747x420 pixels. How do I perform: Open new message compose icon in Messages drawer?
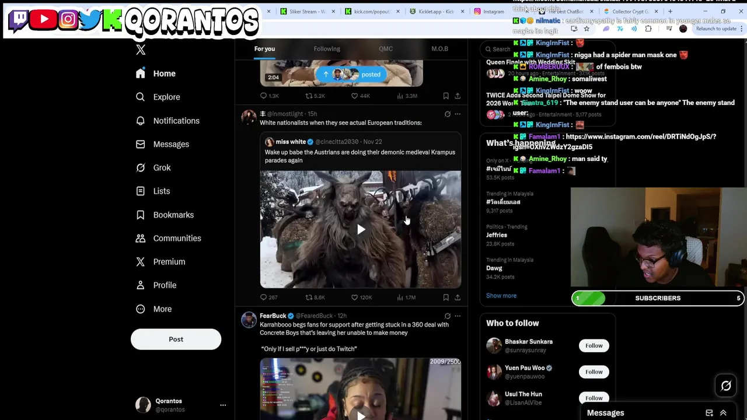click(709, 413)
